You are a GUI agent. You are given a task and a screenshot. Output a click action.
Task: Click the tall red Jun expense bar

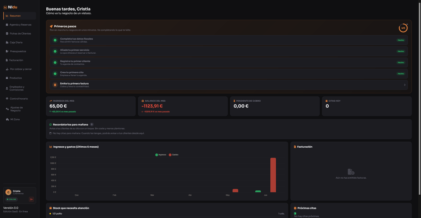[x=273, y=175]
